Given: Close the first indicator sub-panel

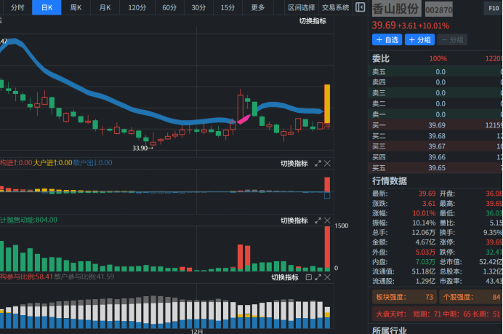Looking at the screenshot, I should (327, 163).
